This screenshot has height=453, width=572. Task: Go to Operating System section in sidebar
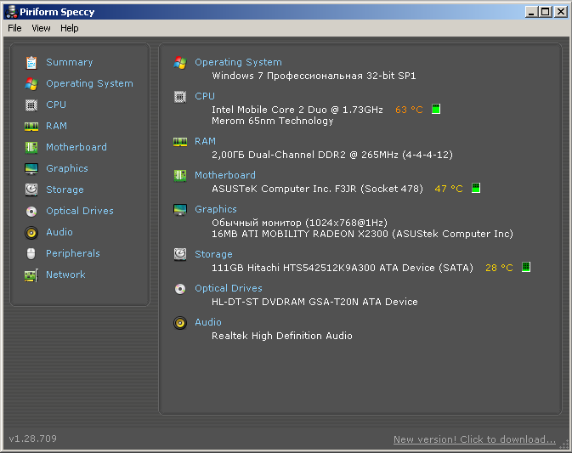[x=89, y=83]
